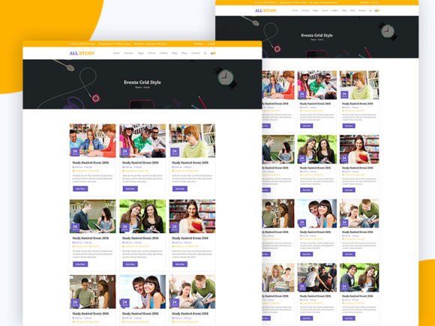Open Events in back page navigation
Viewport: 435px width, 326px height.
tap(325, 10)
